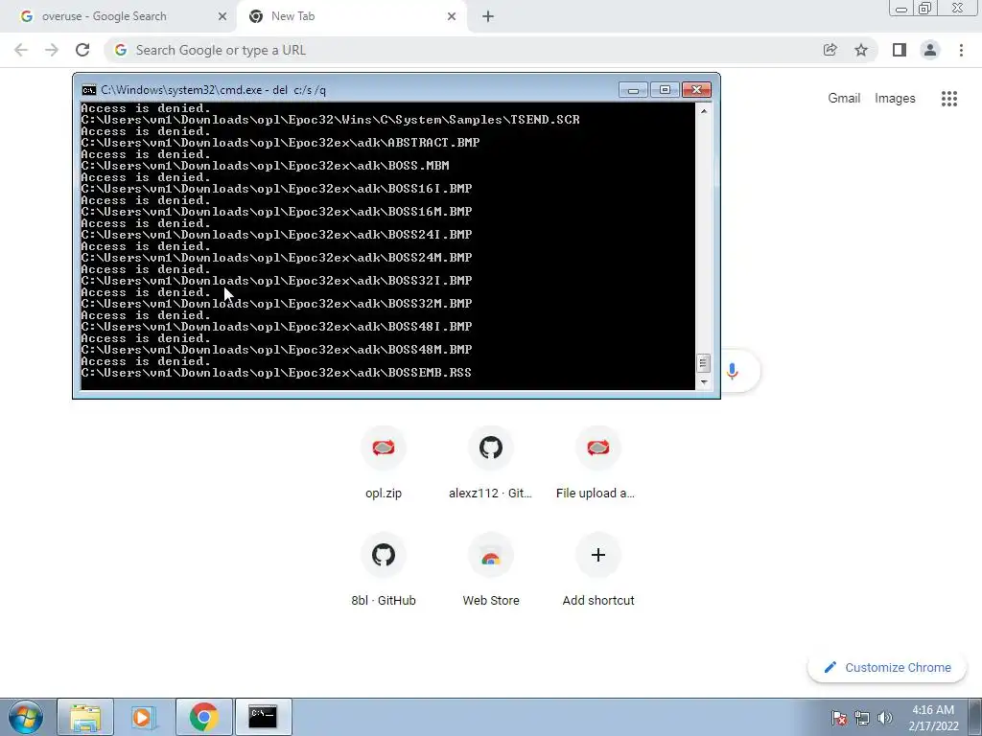Click the voice search microphone icon

(732, 371)
